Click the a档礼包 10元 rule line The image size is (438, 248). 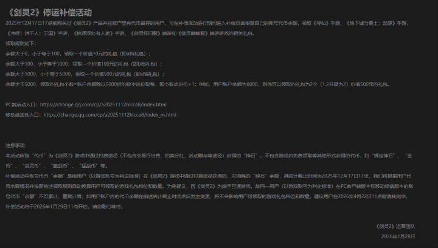tap(78, 53)
